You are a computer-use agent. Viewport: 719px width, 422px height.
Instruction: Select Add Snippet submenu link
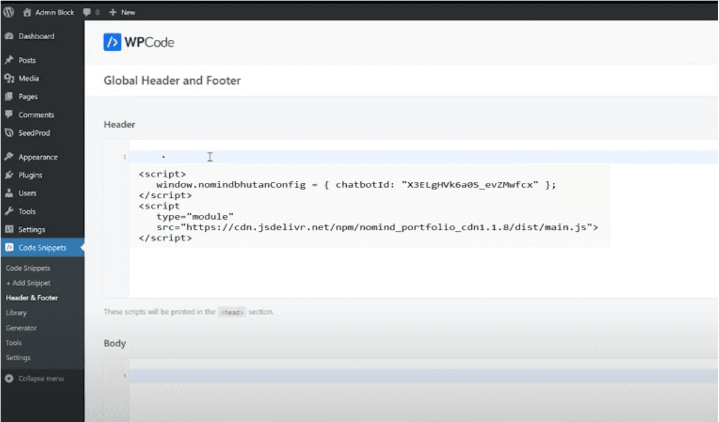28,283
